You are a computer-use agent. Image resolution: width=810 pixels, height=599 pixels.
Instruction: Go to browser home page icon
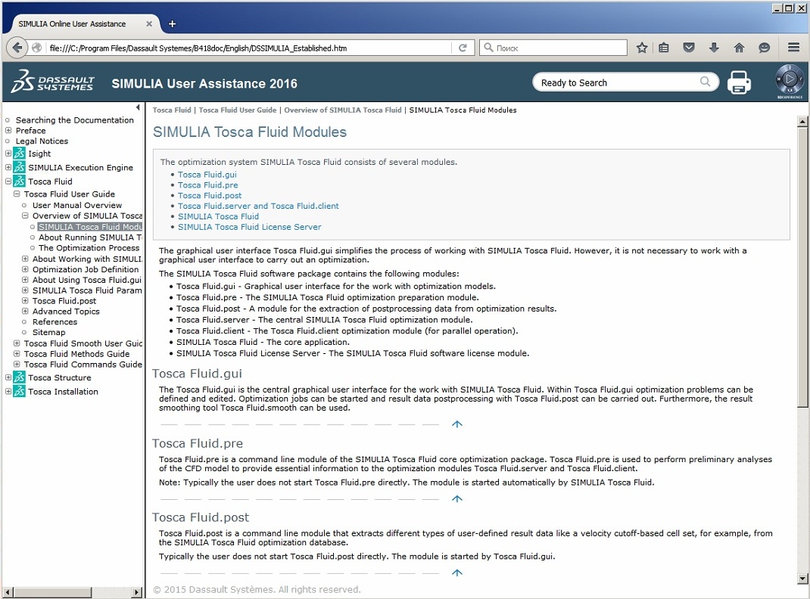[x=739, y=48]
